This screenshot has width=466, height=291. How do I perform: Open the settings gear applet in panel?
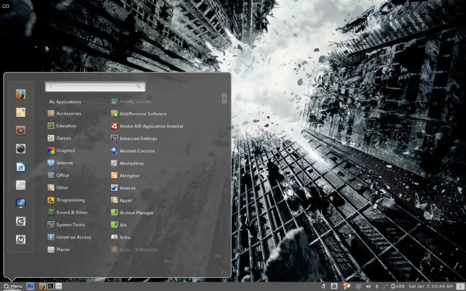334,286
